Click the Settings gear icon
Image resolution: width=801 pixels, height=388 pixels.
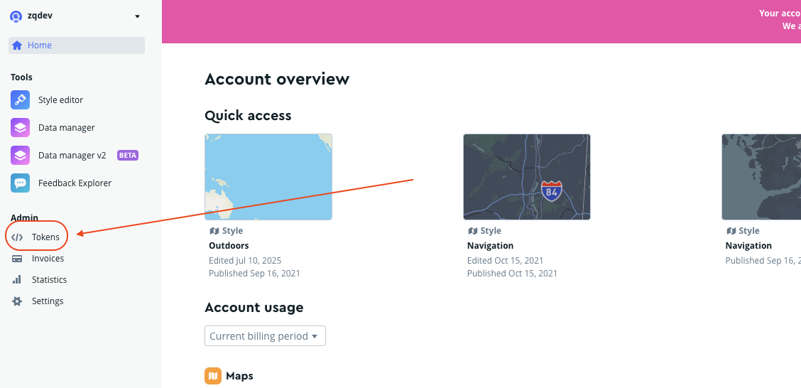(x=17, y=301)
